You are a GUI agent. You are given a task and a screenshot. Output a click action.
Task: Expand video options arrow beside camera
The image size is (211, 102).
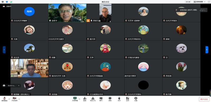[x=19, y=99]
